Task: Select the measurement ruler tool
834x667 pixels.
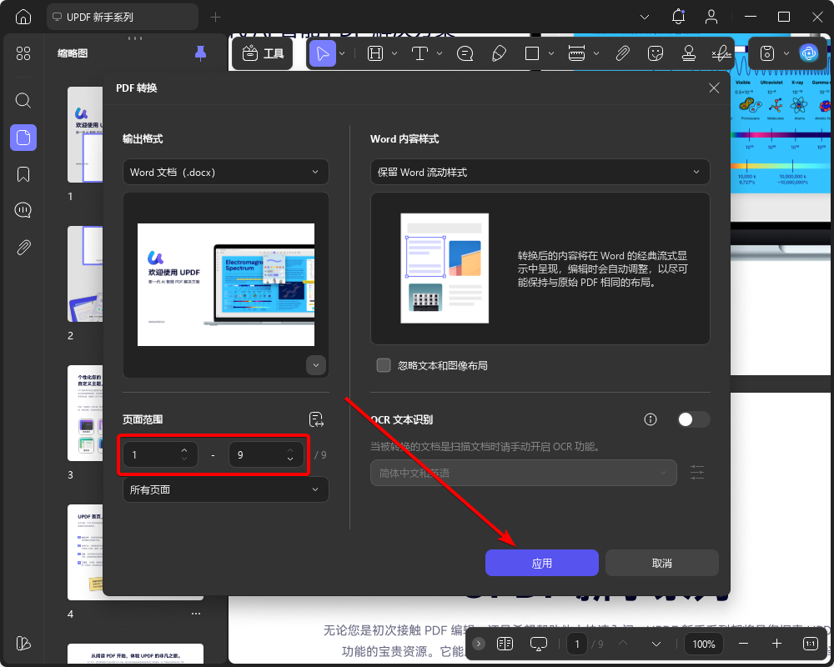Action: [x=576, y=53]
